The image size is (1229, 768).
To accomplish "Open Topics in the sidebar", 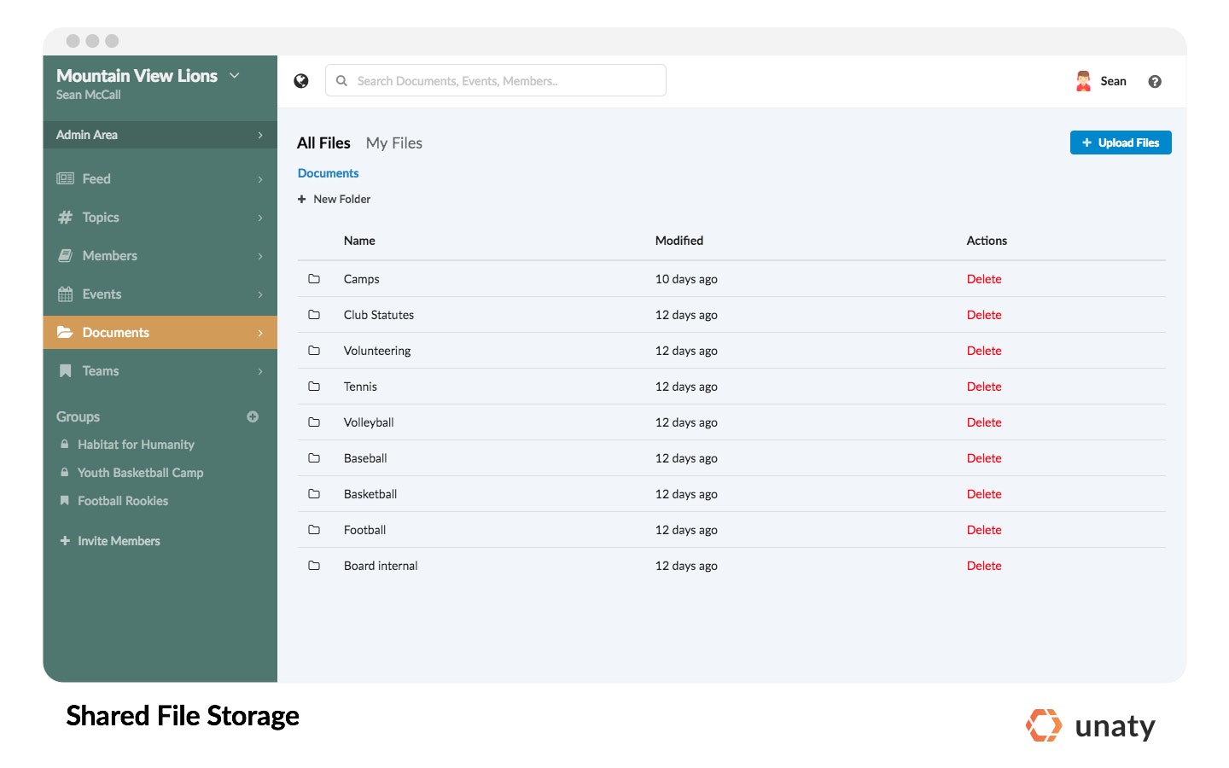I will tap(160, 217).
